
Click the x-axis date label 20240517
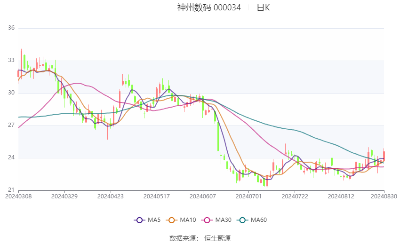click(x=157, y=196)
